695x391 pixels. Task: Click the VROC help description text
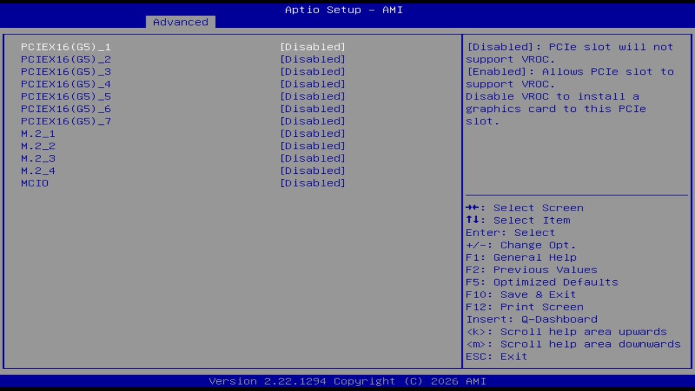569,84
